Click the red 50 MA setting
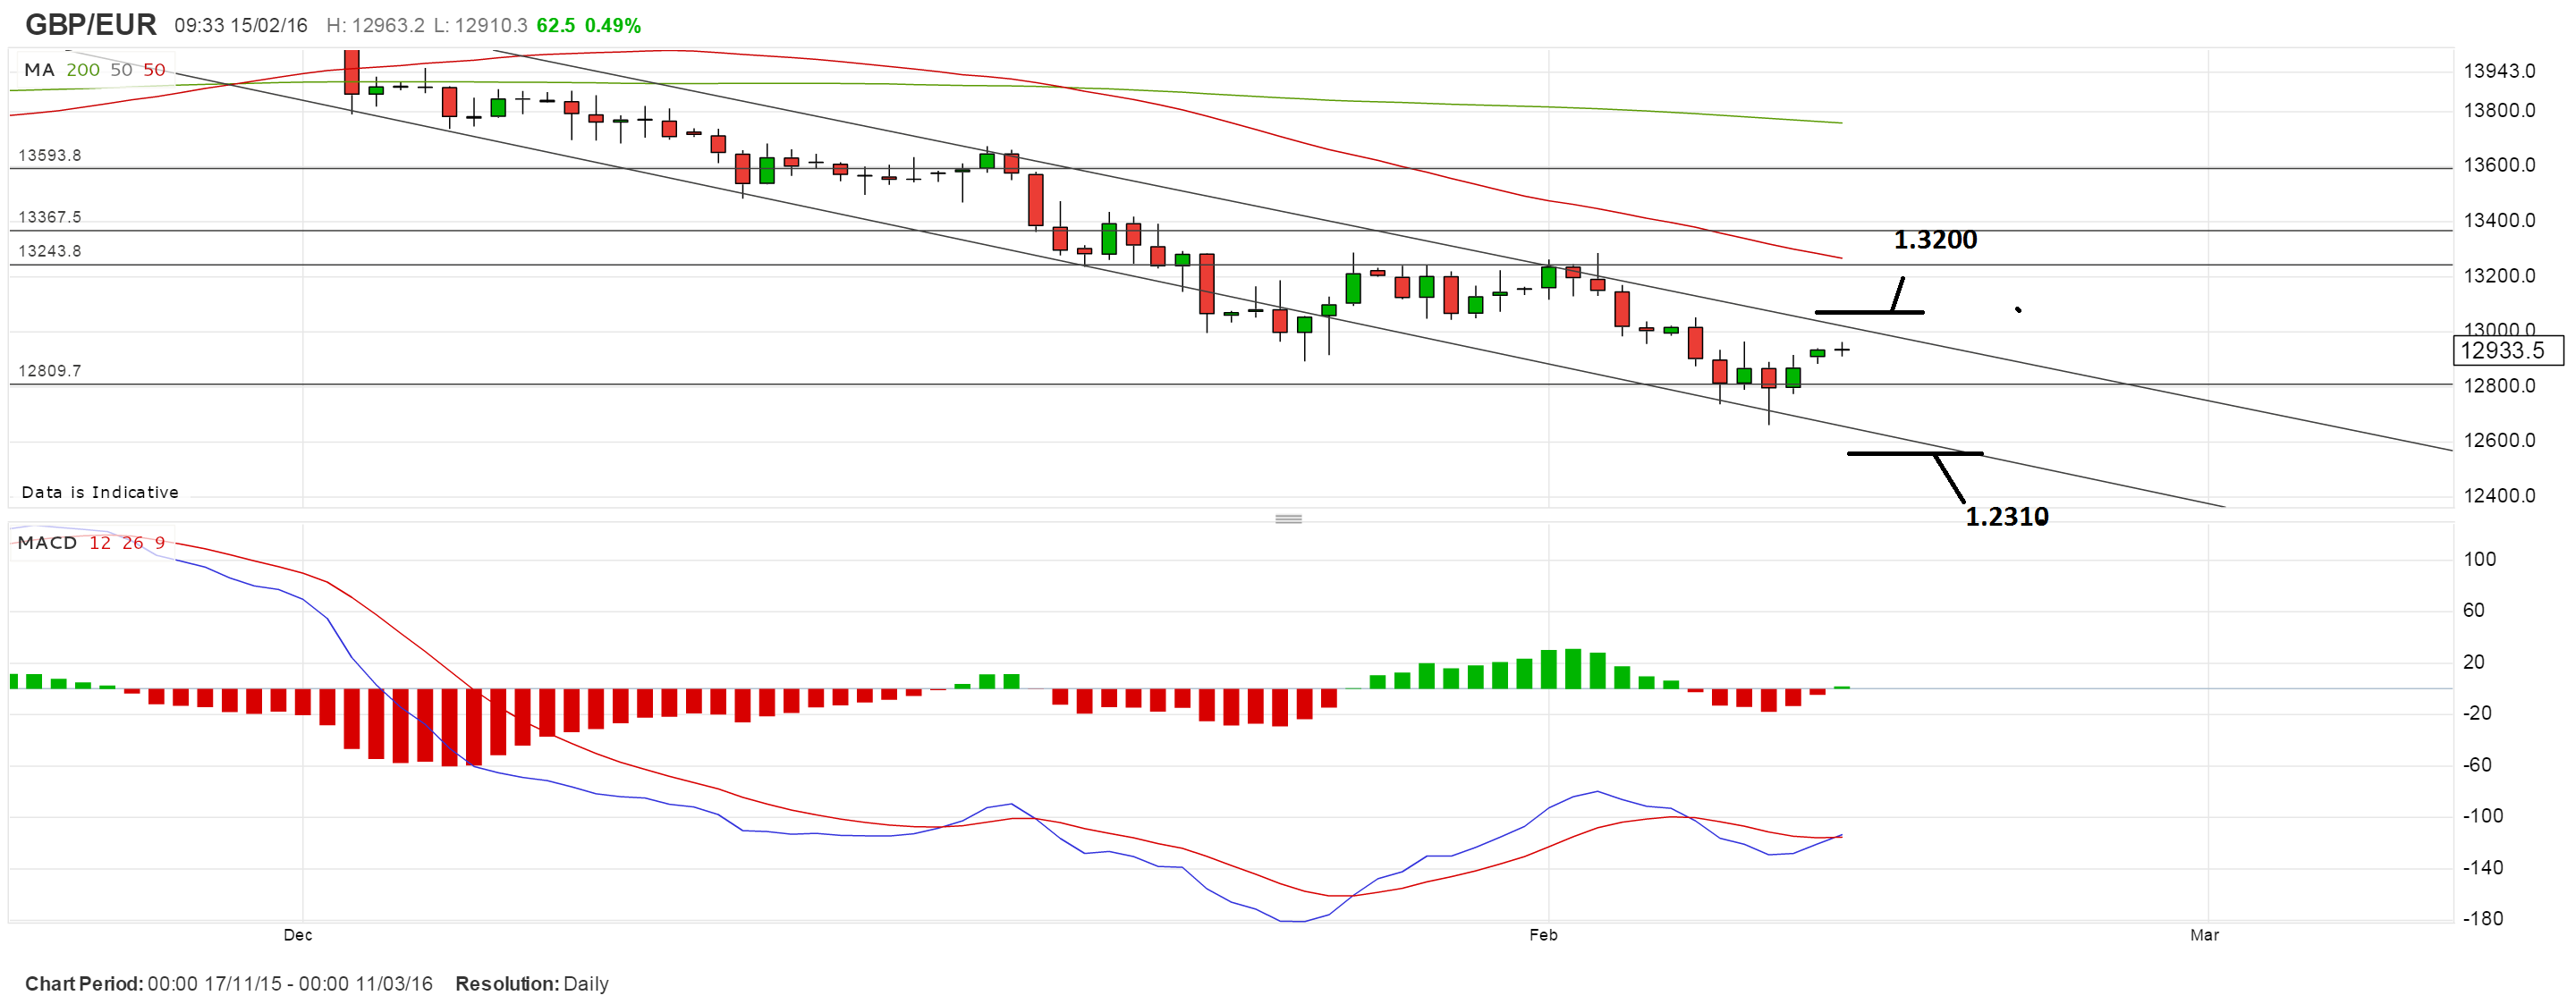The height and width of the screenshot is (1004, 2576). (154, 70)
